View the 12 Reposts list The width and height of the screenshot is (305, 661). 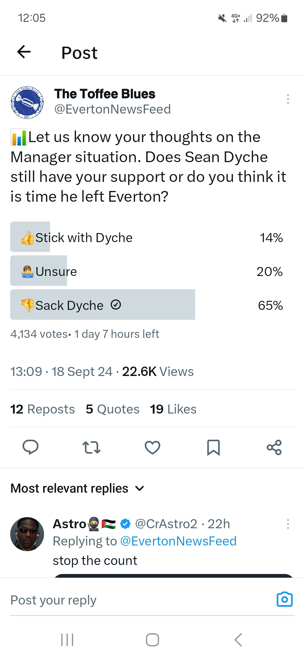(x=43, y=409)
